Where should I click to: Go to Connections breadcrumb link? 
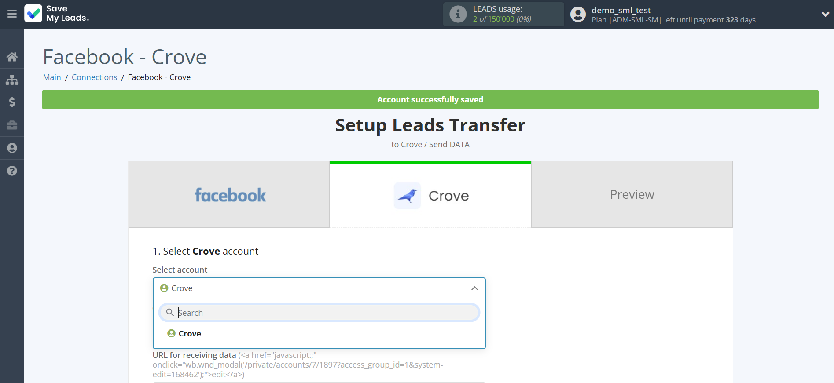[x=94, y=77]
